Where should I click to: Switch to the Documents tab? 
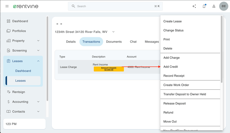click(114, 42)
